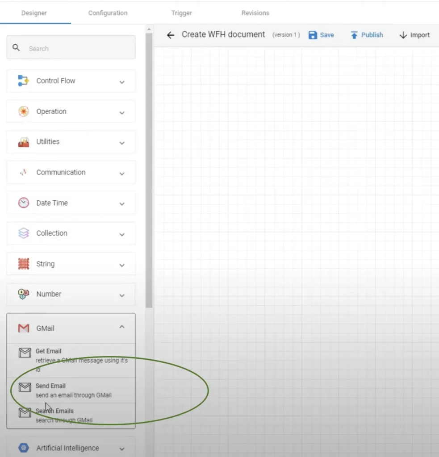This screenshot has height=457, width=439.
Task: Click the Utilities toolbox icon
Action: (x=23, y=142)
